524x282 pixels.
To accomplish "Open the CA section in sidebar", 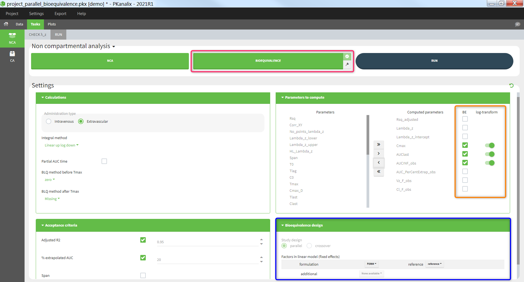I will pos(12,56).
